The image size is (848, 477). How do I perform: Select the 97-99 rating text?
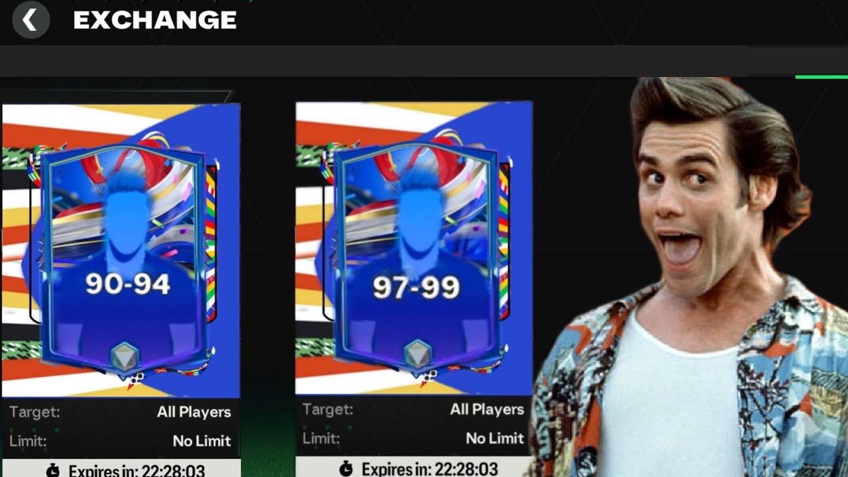pos(416,287)
